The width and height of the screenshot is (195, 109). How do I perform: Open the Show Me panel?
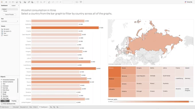click(188, 2)
